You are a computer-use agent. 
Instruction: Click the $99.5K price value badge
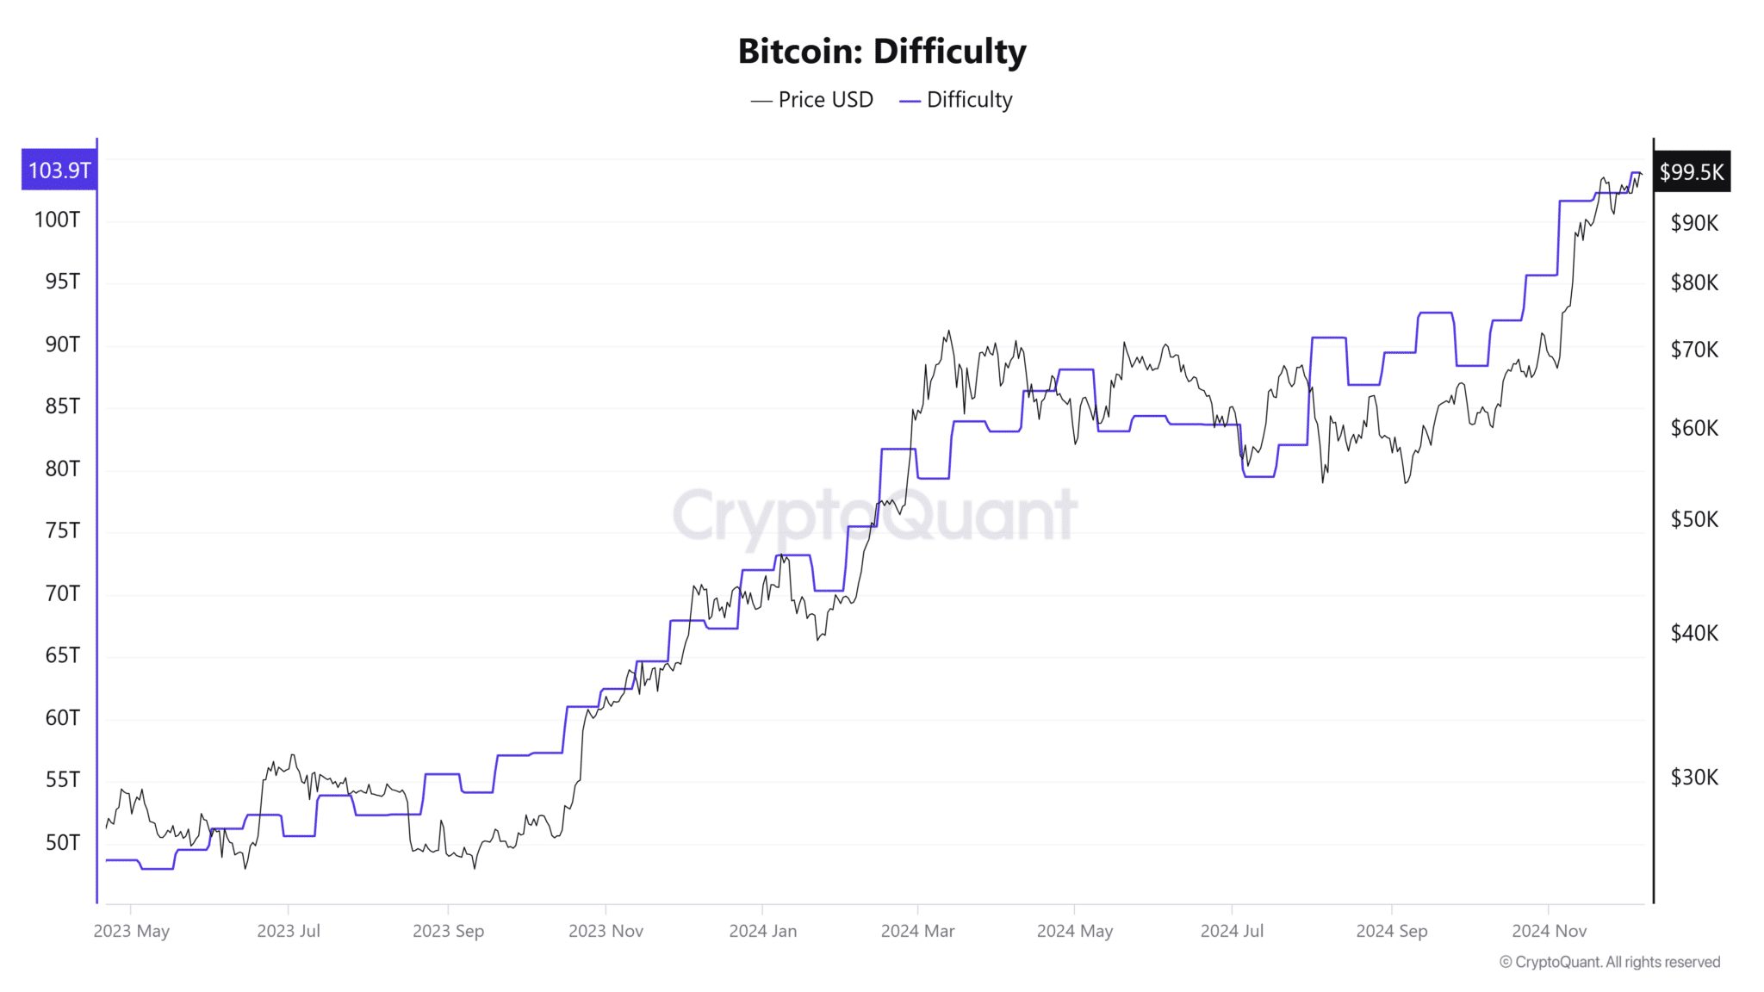(1692, 172)
